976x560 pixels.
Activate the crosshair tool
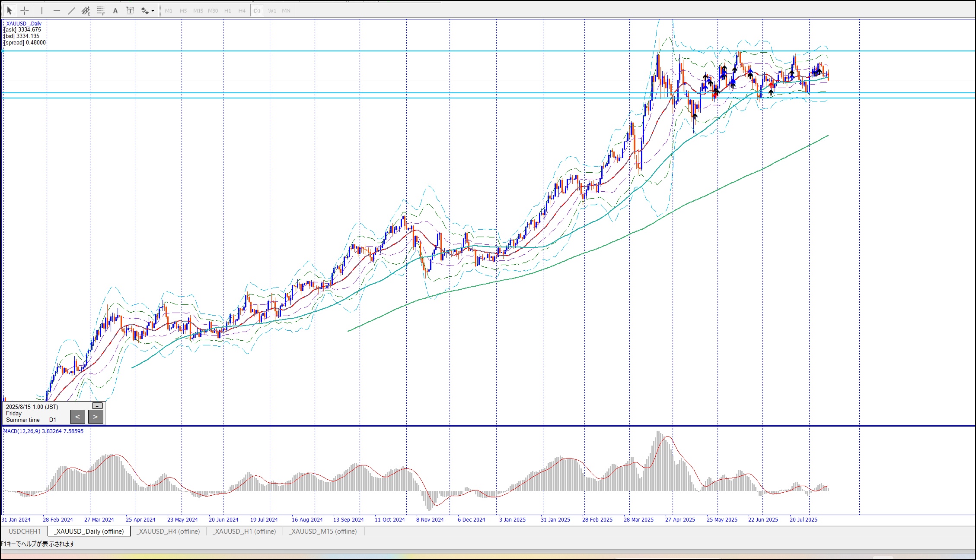(x=25, y=10)
